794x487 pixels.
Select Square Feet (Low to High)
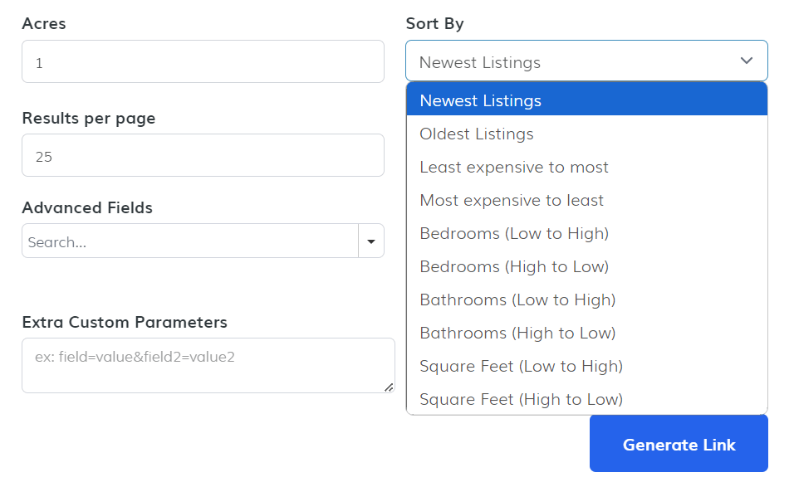[x=586, y=366]
